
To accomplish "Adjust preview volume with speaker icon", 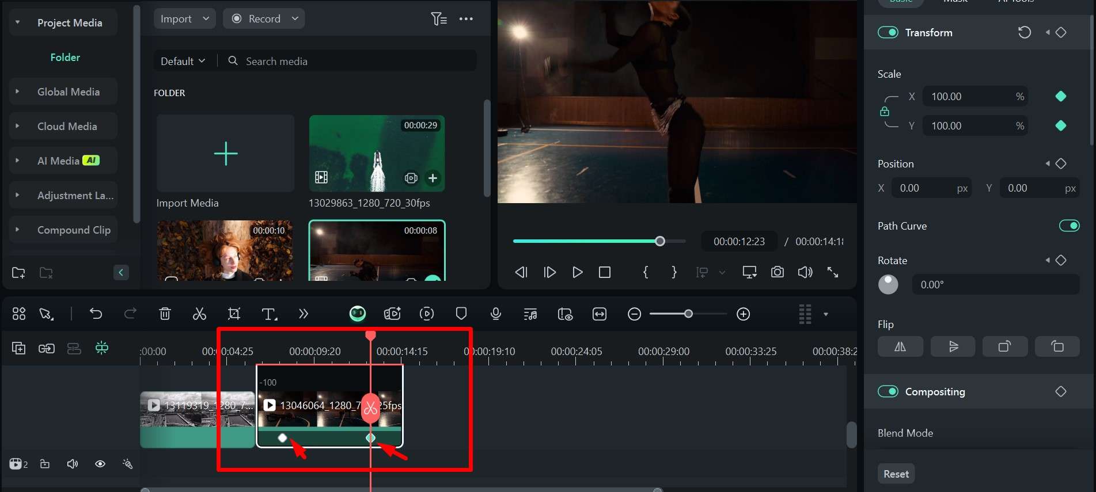I will pyautogui.click(x=805, y=272).
